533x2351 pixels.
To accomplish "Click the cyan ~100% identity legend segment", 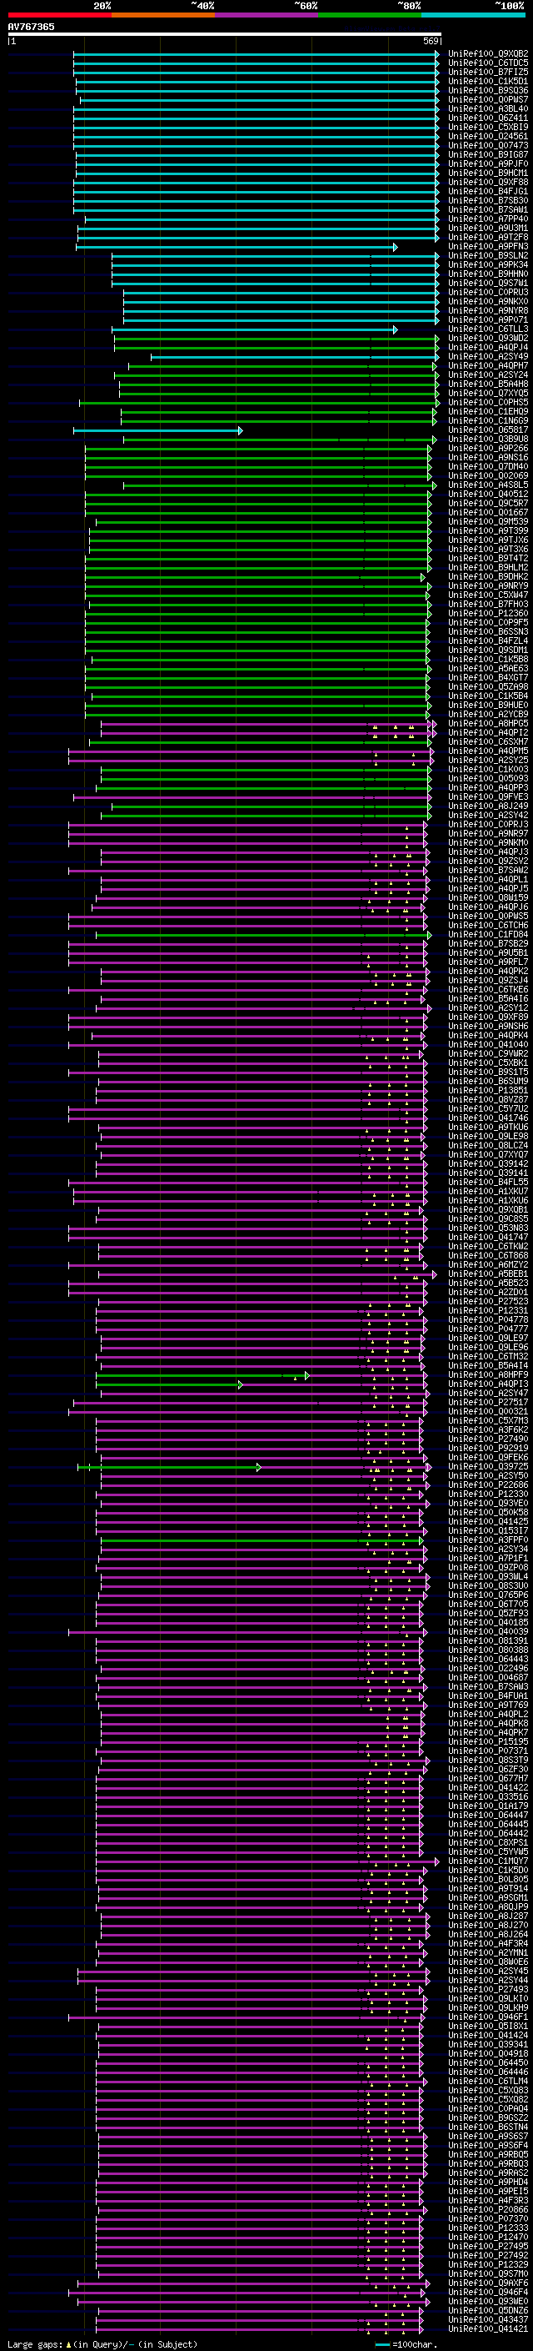I will (473, 15).
